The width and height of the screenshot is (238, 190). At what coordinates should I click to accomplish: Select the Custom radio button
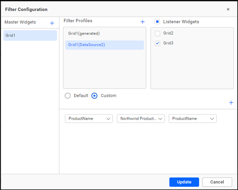(x=94, y=96)
